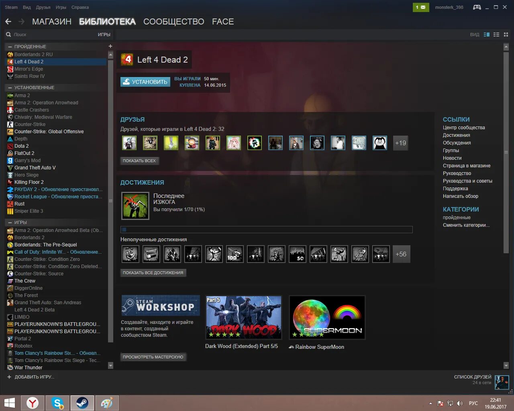Click the main content scrollbar
Viewport: 514px width, 411px height.
click(x=506, y=152)
